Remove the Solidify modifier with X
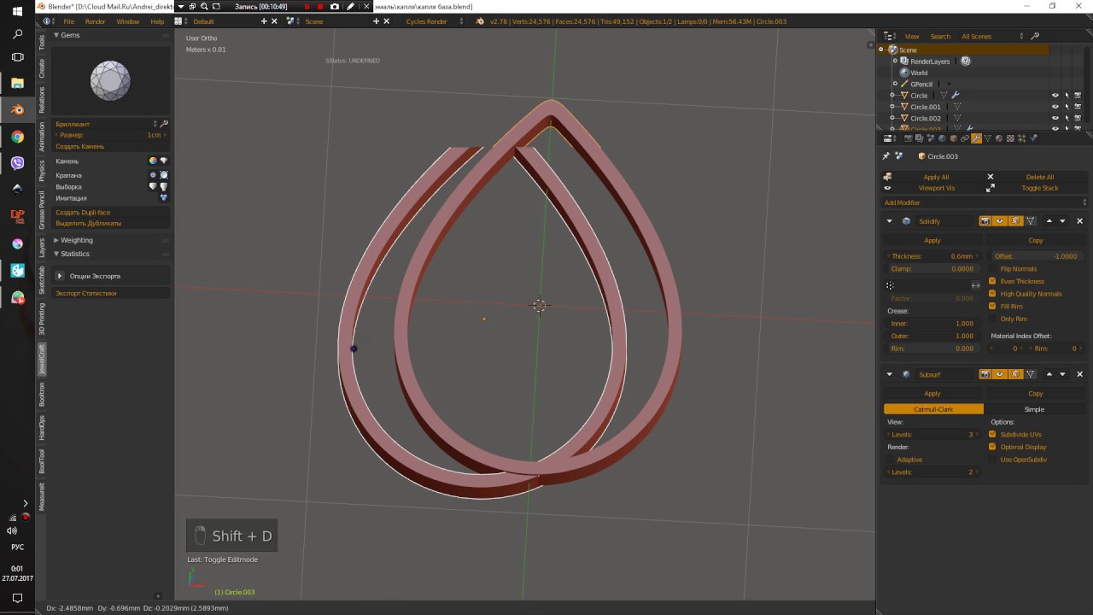 point(1079,221)
